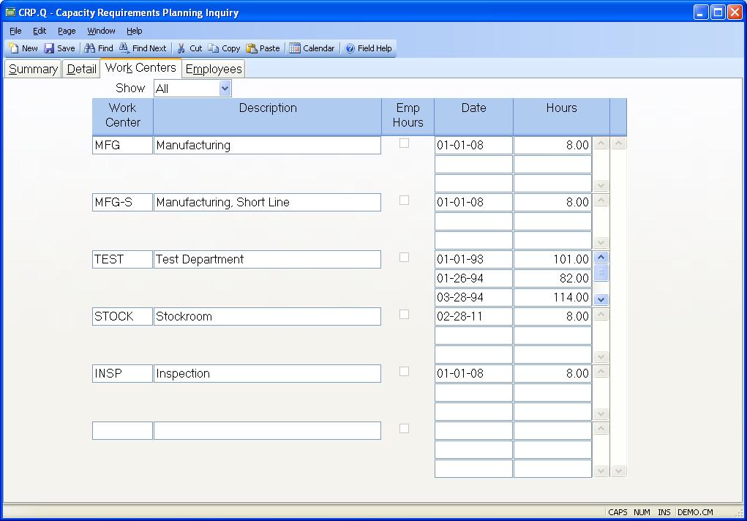Viewport: 747px width, 521px height.
Task: Toggle Emp Hours checkbox for INSP
Action: (404, 372)
